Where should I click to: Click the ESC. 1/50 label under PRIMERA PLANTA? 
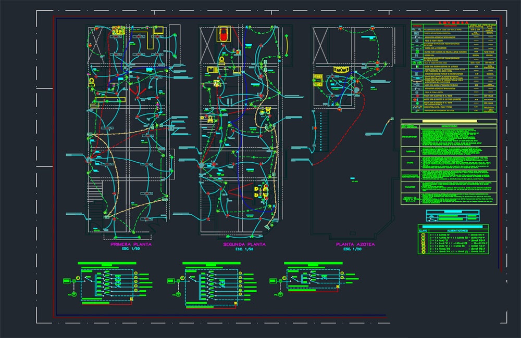coord(131,249)
